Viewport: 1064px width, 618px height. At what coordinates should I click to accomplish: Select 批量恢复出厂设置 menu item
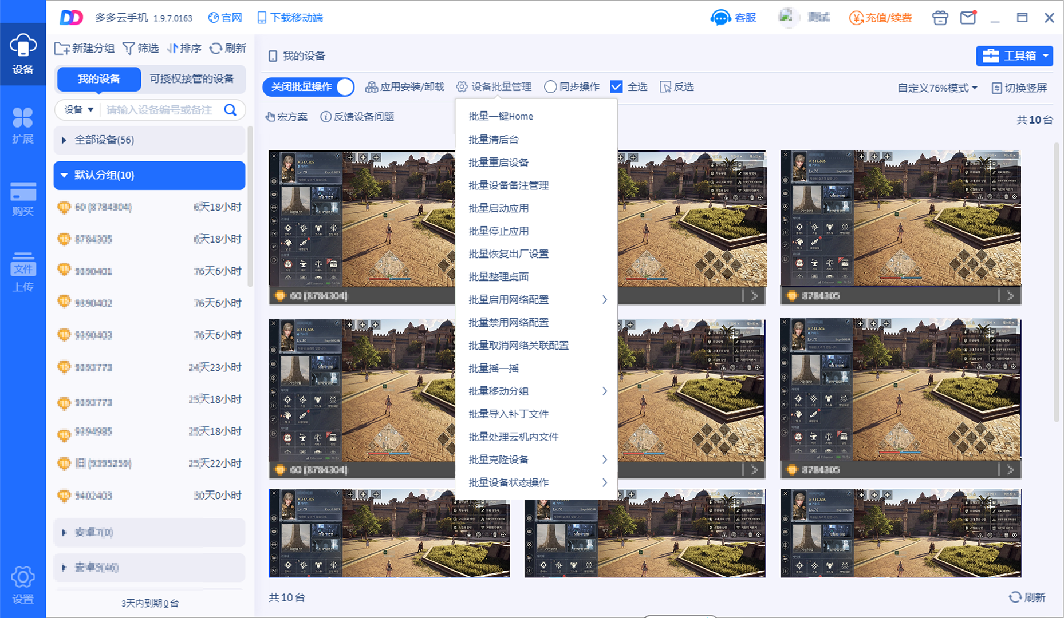click(536, 254)
